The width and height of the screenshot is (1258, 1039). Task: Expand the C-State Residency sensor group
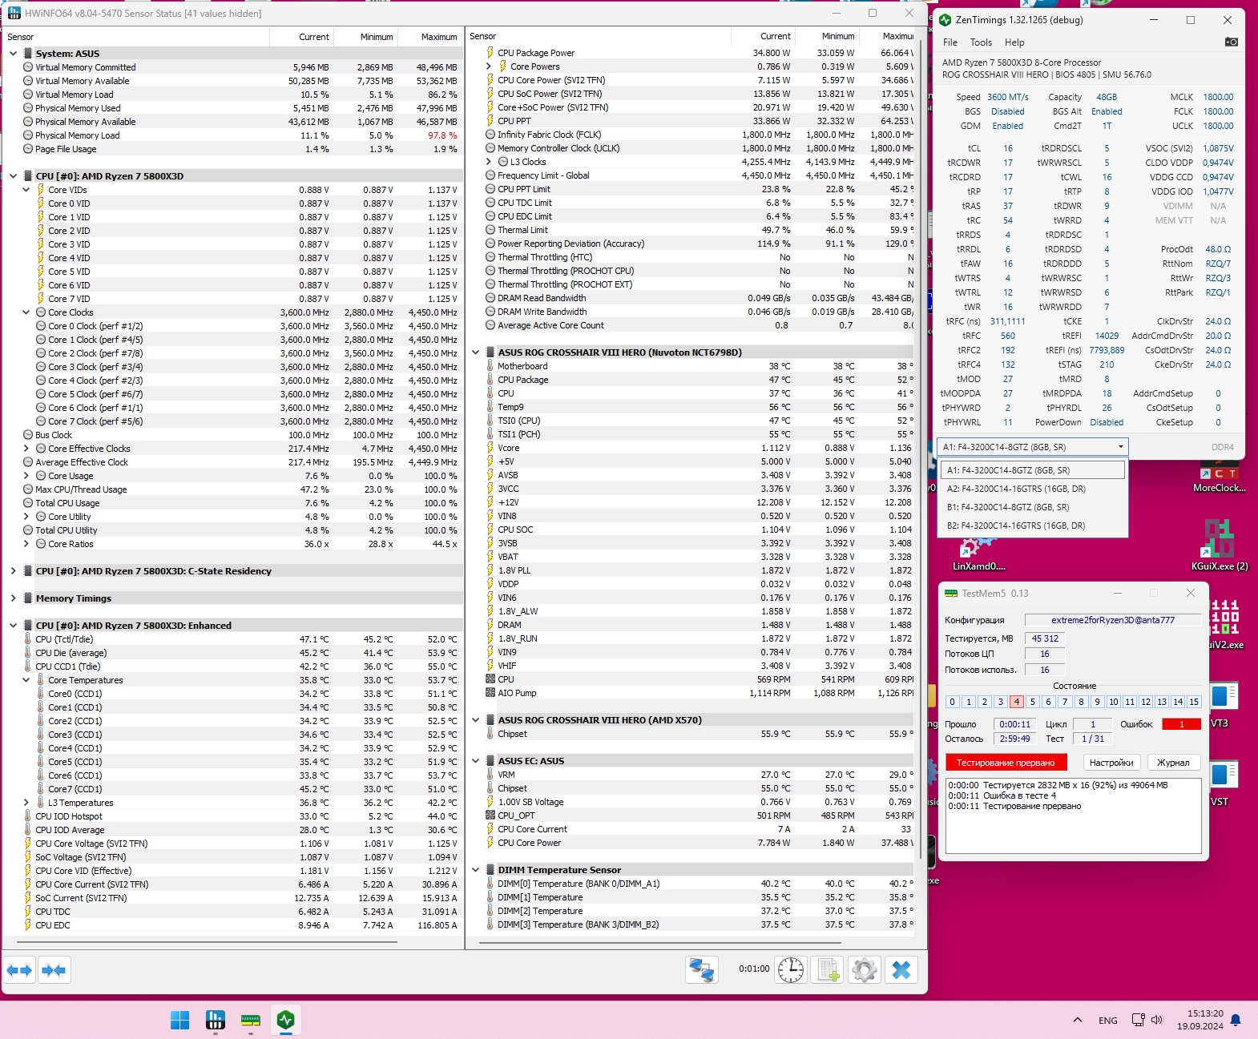click(13, 571)
